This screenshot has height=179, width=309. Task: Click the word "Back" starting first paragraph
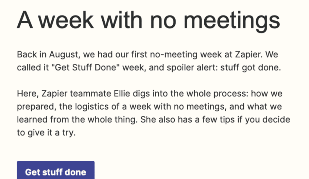point(27,54)
